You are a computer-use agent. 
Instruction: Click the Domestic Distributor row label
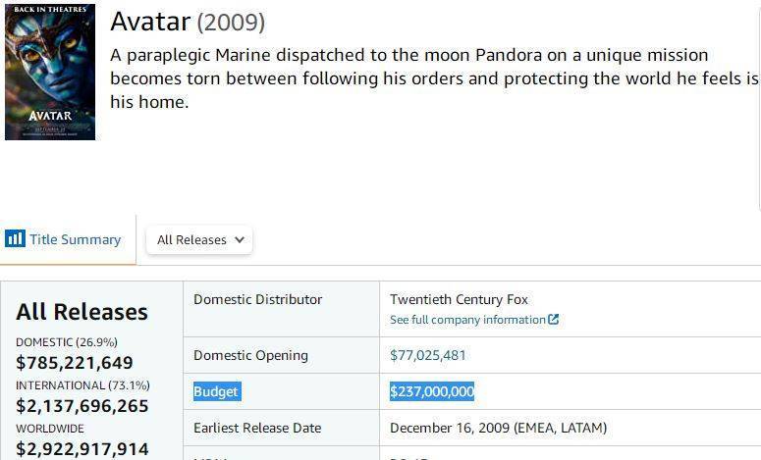click(x=257, y=299)
